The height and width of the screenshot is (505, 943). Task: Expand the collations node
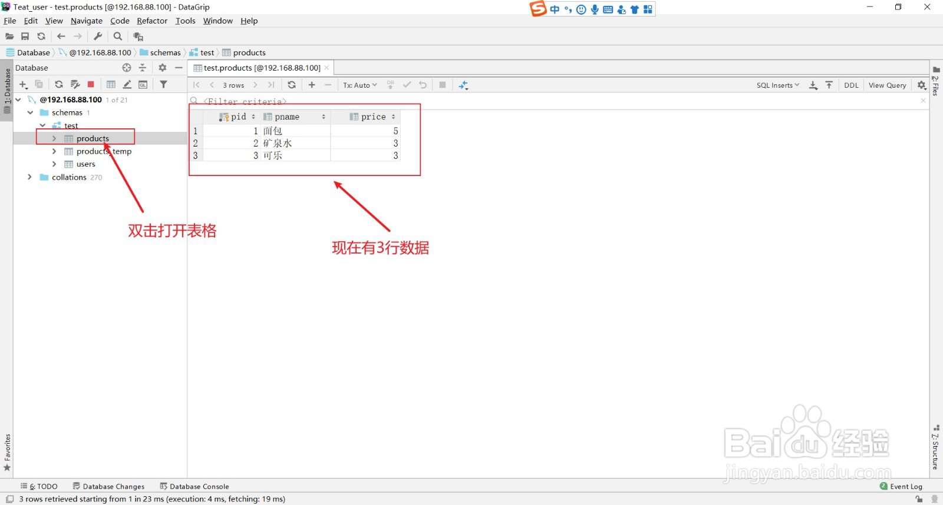coord(29,177)
